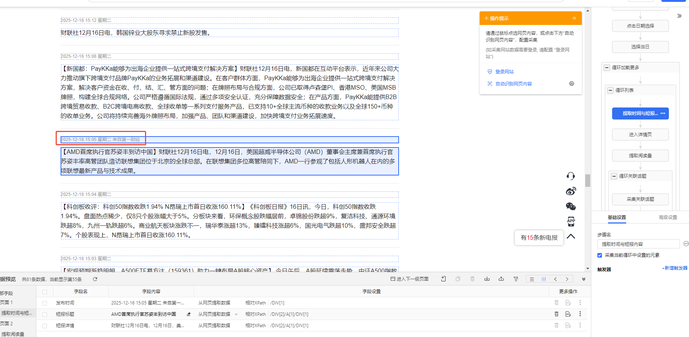Screen dimensions: 689x337
Task: Check the 短报标题 row checkbox
Action: 45,314
